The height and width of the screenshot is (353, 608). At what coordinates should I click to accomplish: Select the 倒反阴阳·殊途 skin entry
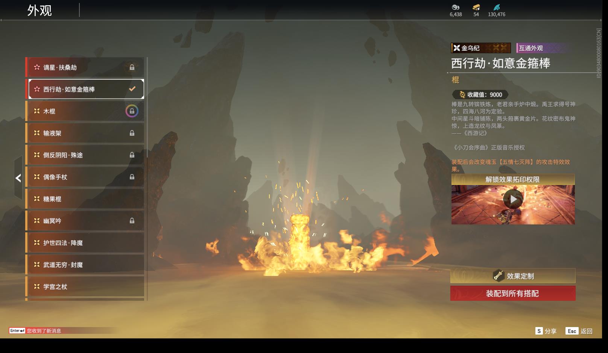point(85,155)
